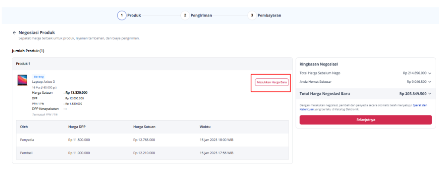Expand Total Harga Sebelum Nego chevron

(x=430, y=73)
